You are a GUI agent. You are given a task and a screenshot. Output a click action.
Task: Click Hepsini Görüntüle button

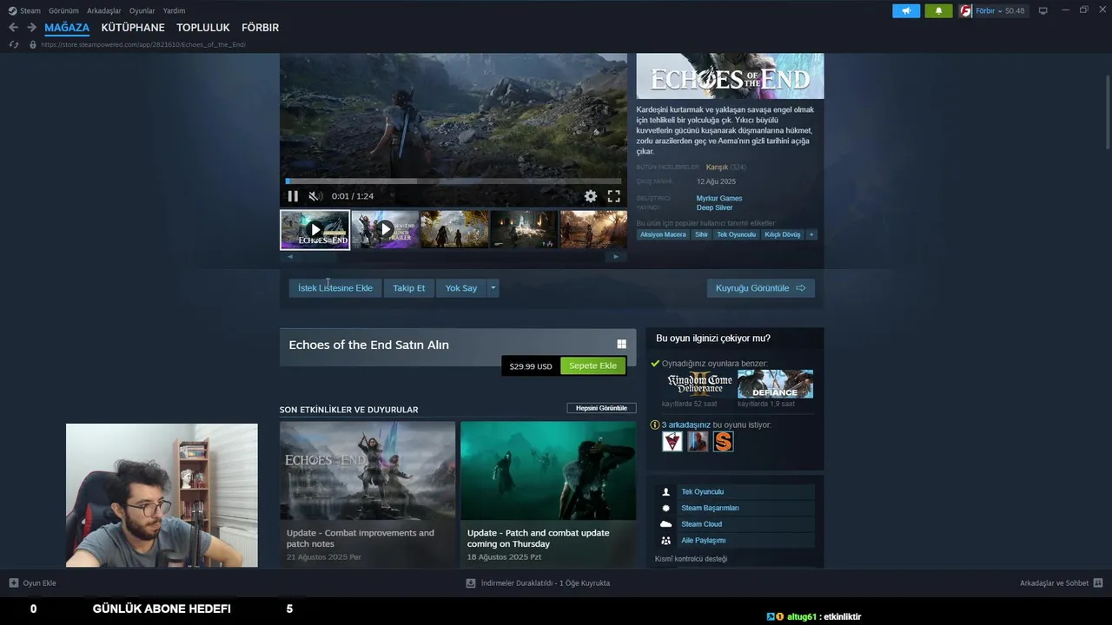pos(601,408)
